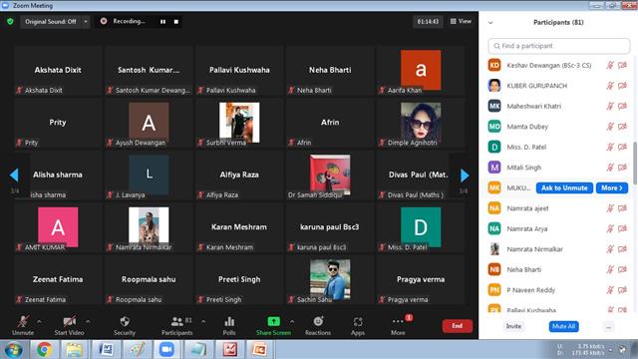Open the Polls icon

[x=229, y=321]
